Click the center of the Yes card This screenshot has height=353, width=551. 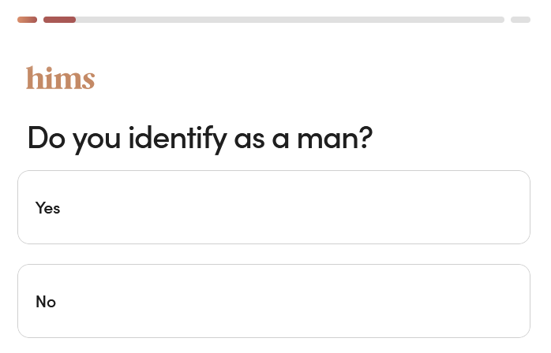tap(273, 207)
